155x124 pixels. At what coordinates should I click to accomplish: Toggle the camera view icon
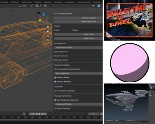point(48,36)
